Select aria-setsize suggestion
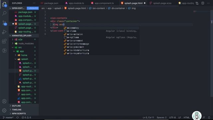Image resolution: width=213 pixels, height=120 pixels. pos(102,34)
